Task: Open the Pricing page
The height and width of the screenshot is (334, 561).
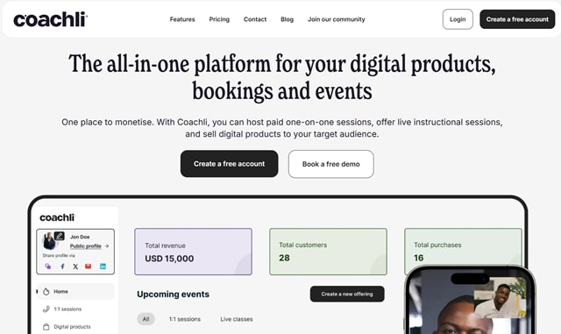Action: pyautogui.click(x=219, y=19)
